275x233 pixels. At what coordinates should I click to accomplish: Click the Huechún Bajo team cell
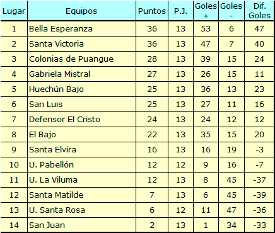pyautogui.click(x=81, y=89)
